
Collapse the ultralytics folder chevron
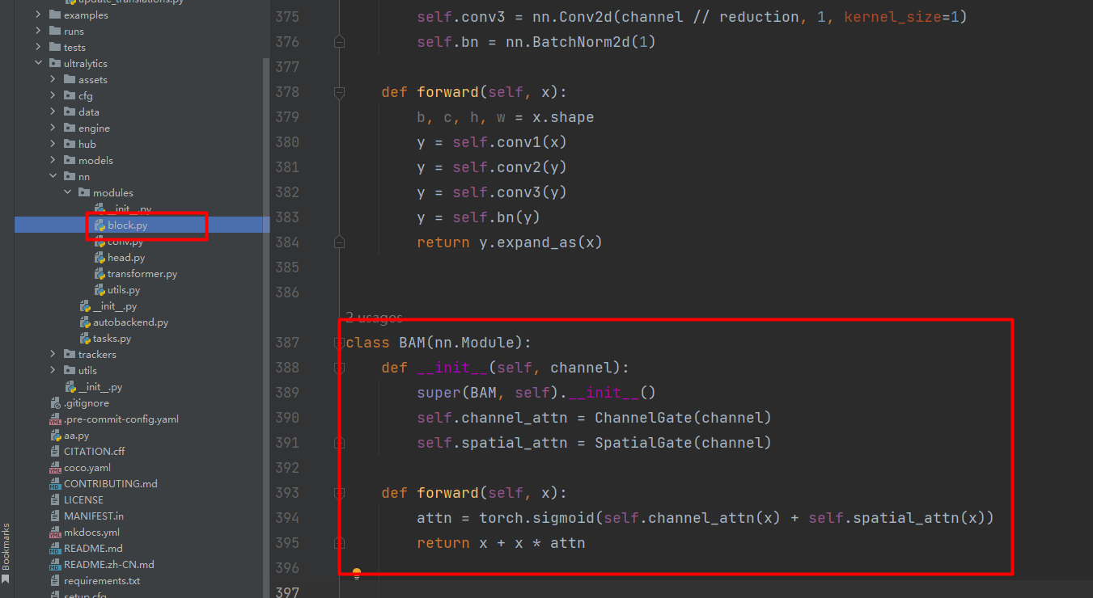point(38,64)
